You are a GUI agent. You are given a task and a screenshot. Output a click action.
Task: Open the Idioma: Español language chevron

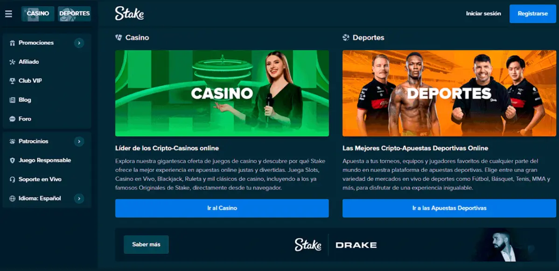click(x=79, y=198)
